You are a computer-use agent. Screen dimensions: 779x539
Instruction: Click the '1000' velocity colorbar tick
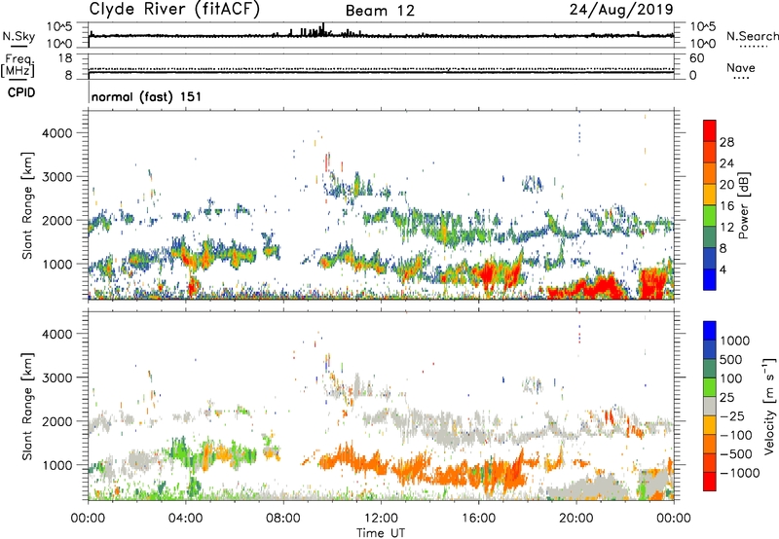pos(735,341)
